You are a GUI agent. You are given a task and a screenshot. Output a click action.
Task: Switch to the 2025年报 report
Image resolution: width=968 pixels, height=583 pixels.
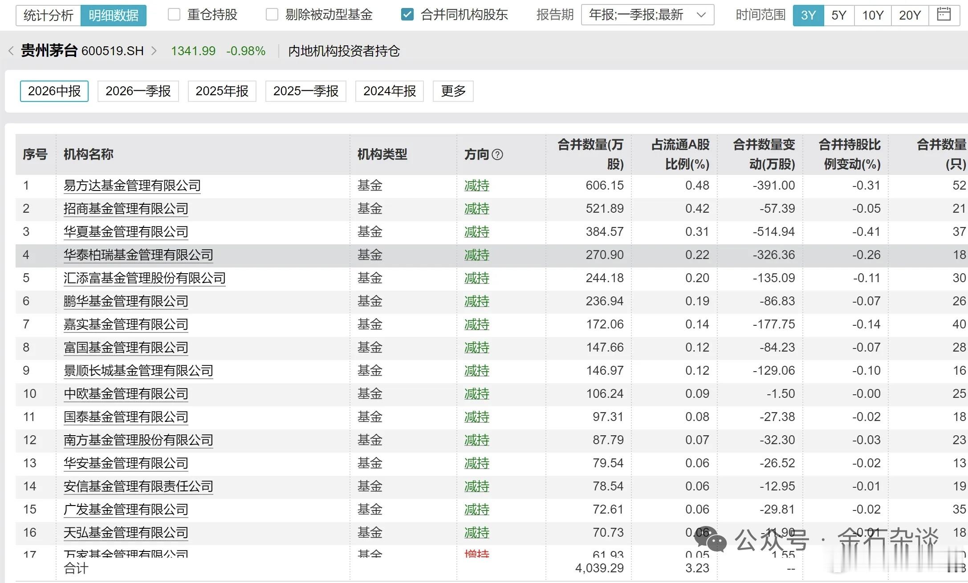click(x=222, y=91)
